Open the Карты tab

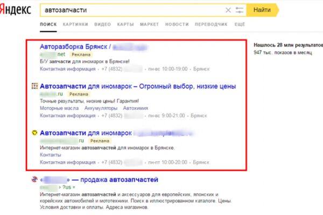[x=125, y=24]
